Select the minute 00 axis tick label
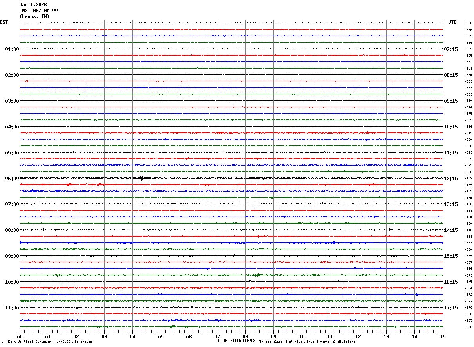Screen dimensions: 474x347 (20, 336)
